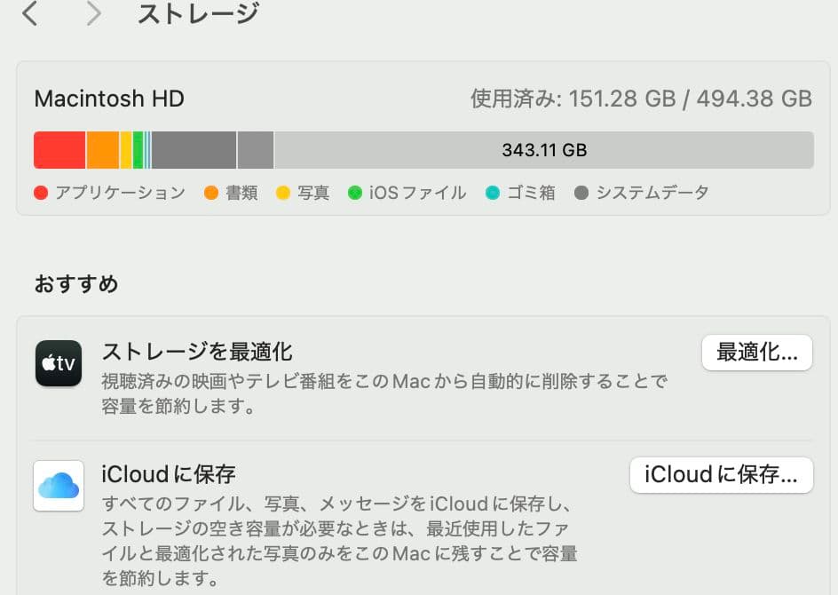Click the 使用済み capacity text
This screenshot has width=838, height=595.
641,99
